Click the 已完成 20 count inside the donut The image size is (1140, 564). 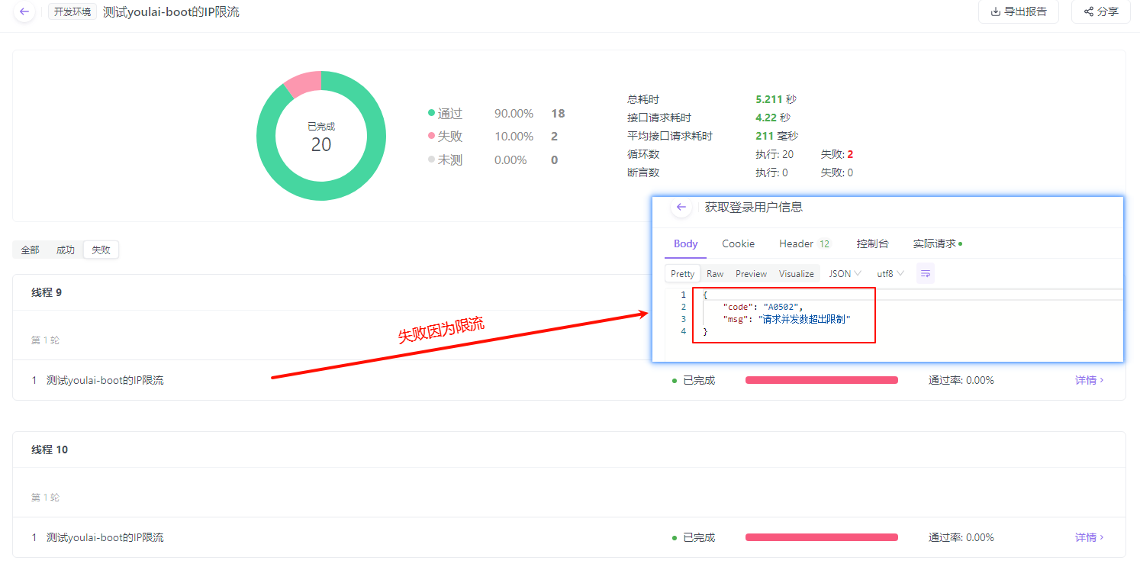(x=321, y=137)
